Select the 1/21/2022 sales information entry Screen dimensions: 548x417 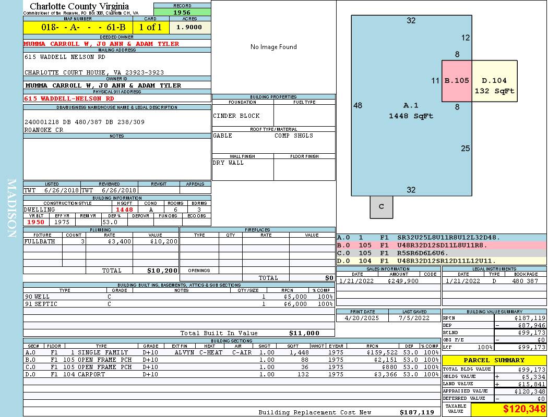388,281
